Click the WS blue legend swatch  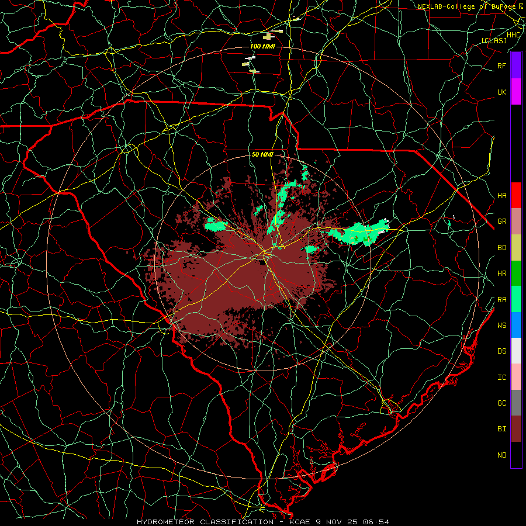pos(516,325)
